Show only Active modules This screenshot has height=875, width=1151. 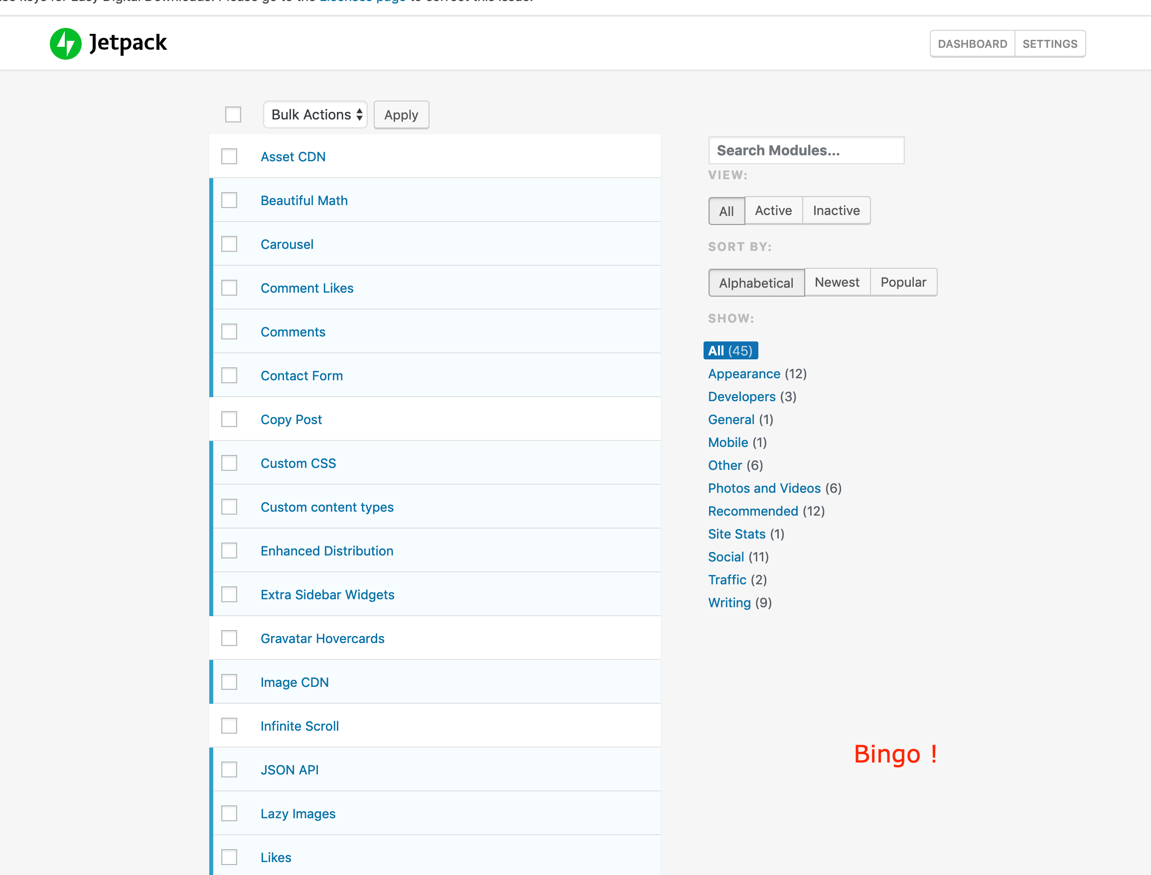coord(773,211)
